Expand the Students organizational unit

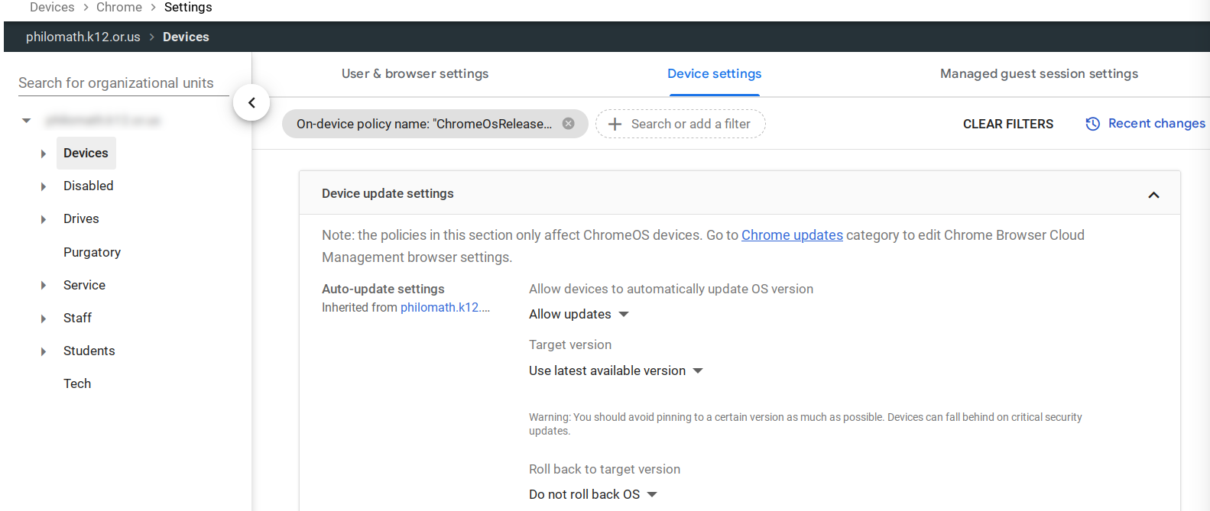click(x=44, y=351)
